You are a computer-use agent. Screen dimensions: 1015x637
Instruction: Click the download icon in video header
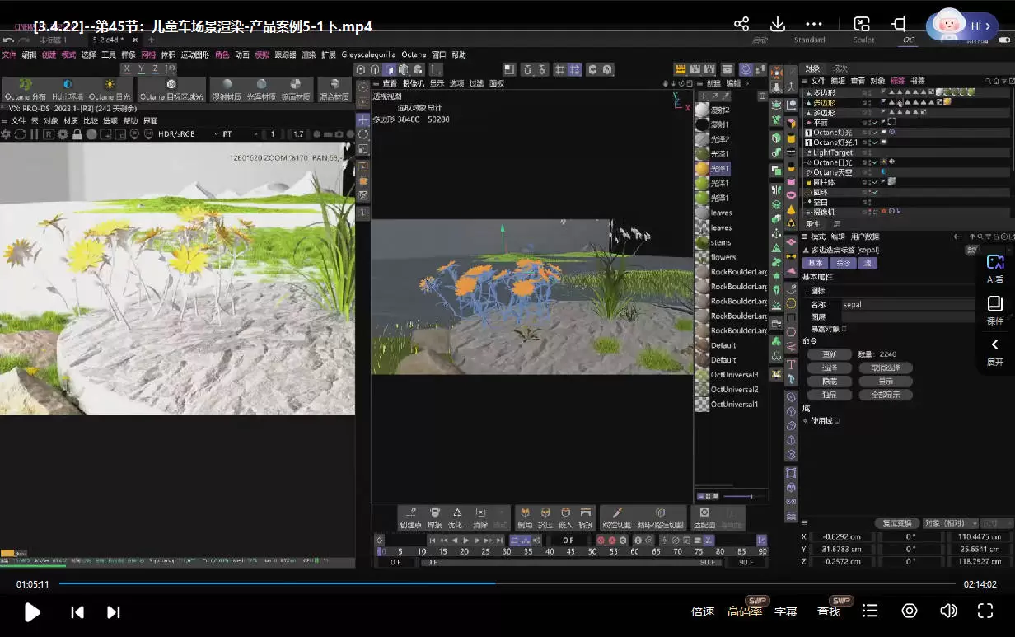777,24
